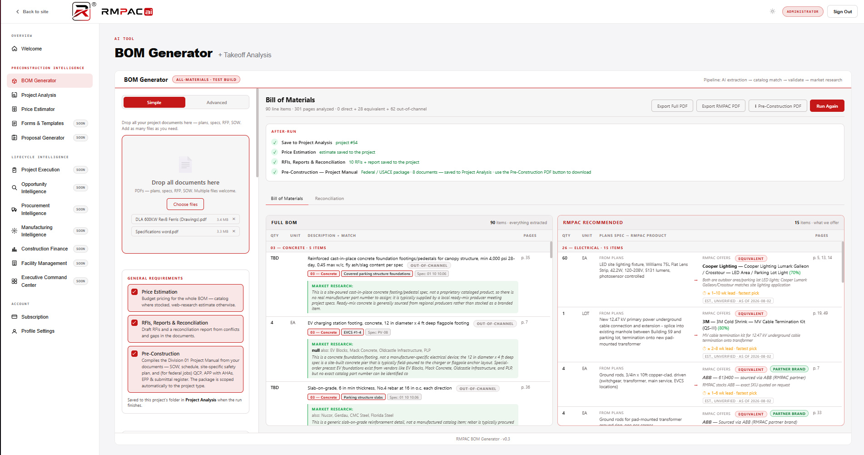This screenshot has height=455, width=864.
Task: Click the Project Execution sidebar icon
Action: tap(15, 170)
